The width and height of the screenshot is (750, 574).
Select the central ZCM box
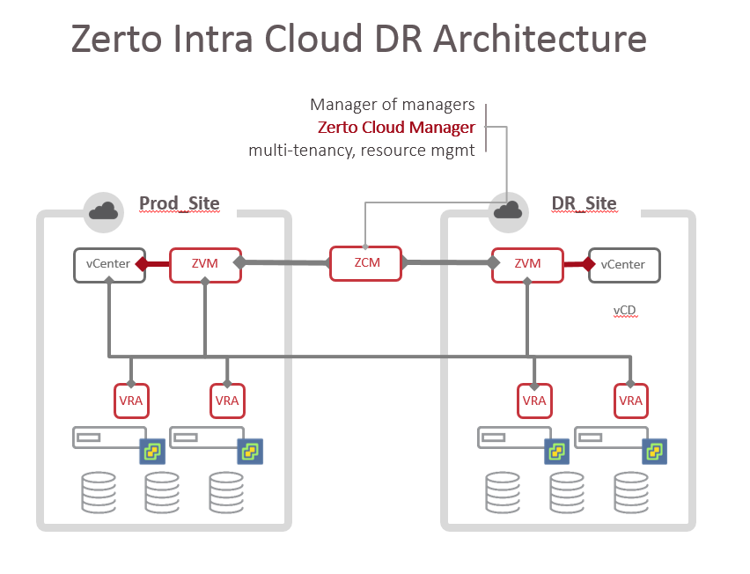366,263
